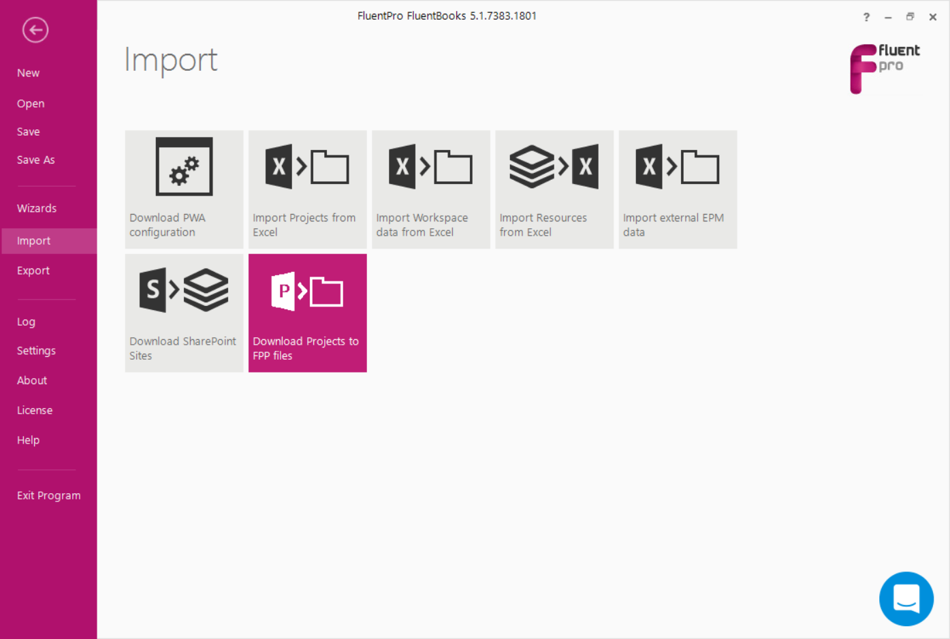The width and height of the screenshot is (950, 639).
Task: Open the Import Resources from Excel tile
Action: click(554, 189)
